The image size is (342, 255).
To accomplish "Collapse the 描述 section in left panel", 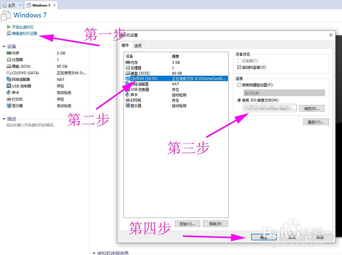I will pyautogui.click(x=4, y=119).
